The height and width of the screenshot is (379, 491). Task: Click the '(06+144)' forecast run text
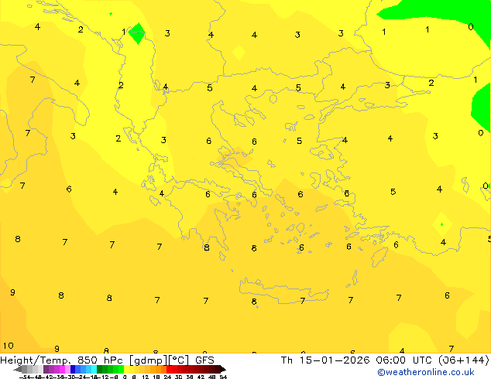463,360
